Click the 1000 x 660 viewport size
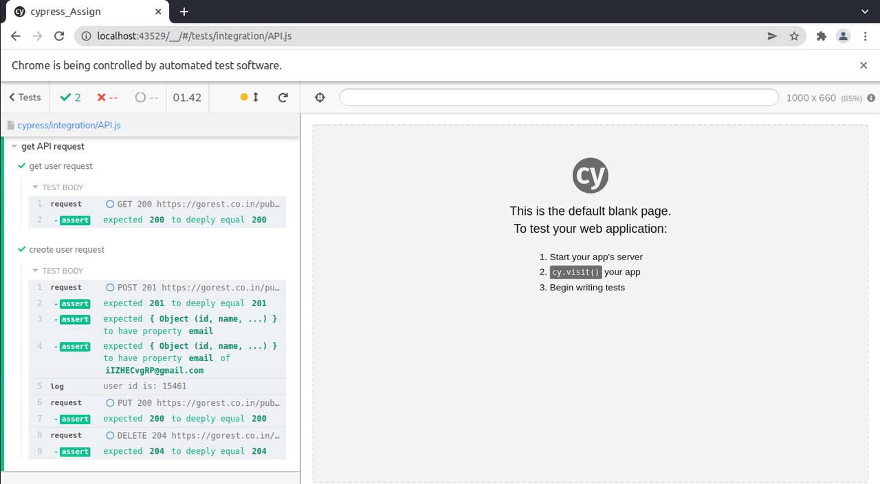880x484 pixels. tap(811, 98)
